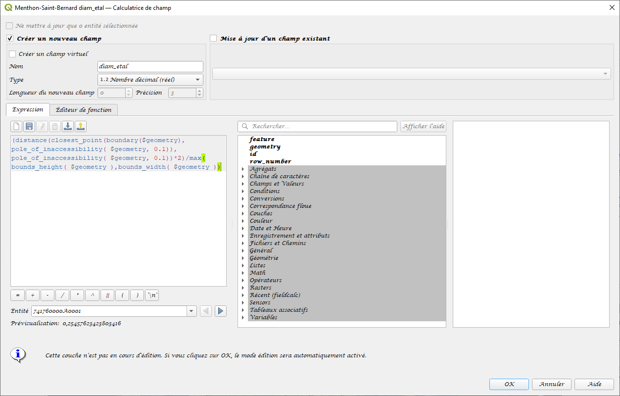Open the existing field selection dropdown
The image size is (620, 396).
(411, 74)
